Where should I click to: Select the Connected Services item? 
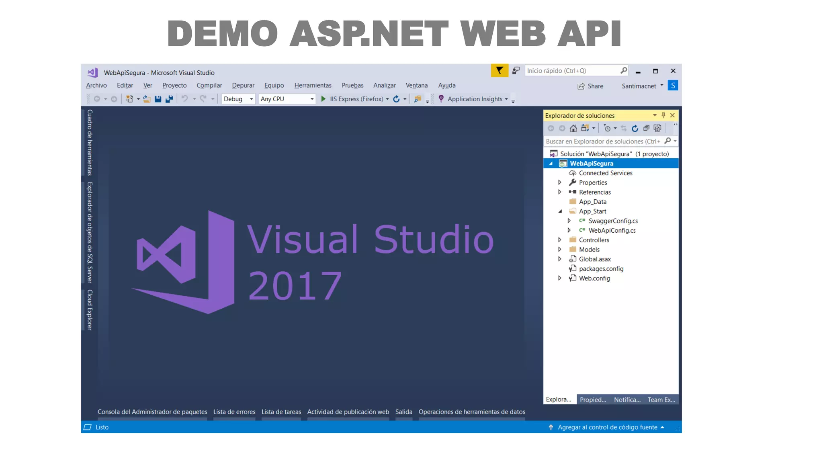click(x=605, y=173)
